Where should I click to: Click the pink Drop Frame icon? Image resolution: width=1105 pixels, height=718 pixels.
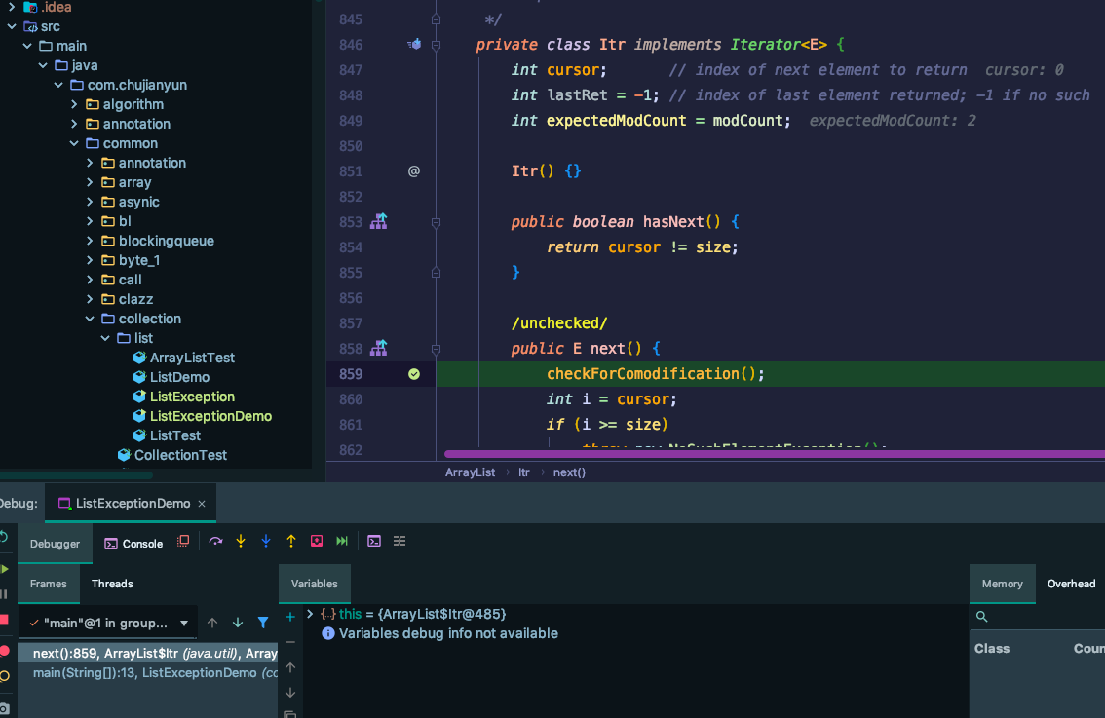click(x=317, y=541)
